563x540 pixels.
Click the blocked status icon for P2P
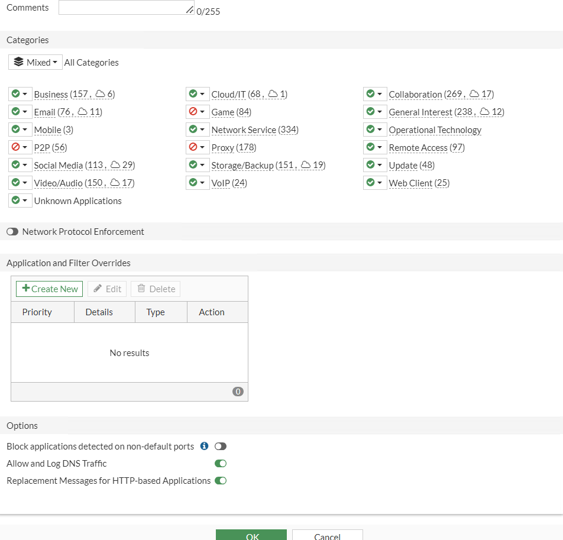15,147
